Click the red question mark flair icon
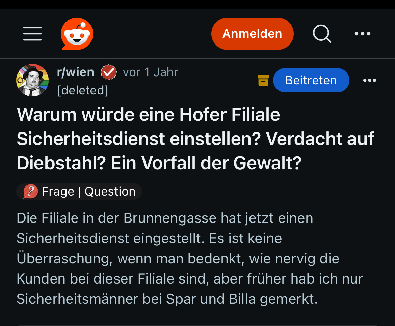This screenshot has height=326, width=395. click(x=30, y=191)
